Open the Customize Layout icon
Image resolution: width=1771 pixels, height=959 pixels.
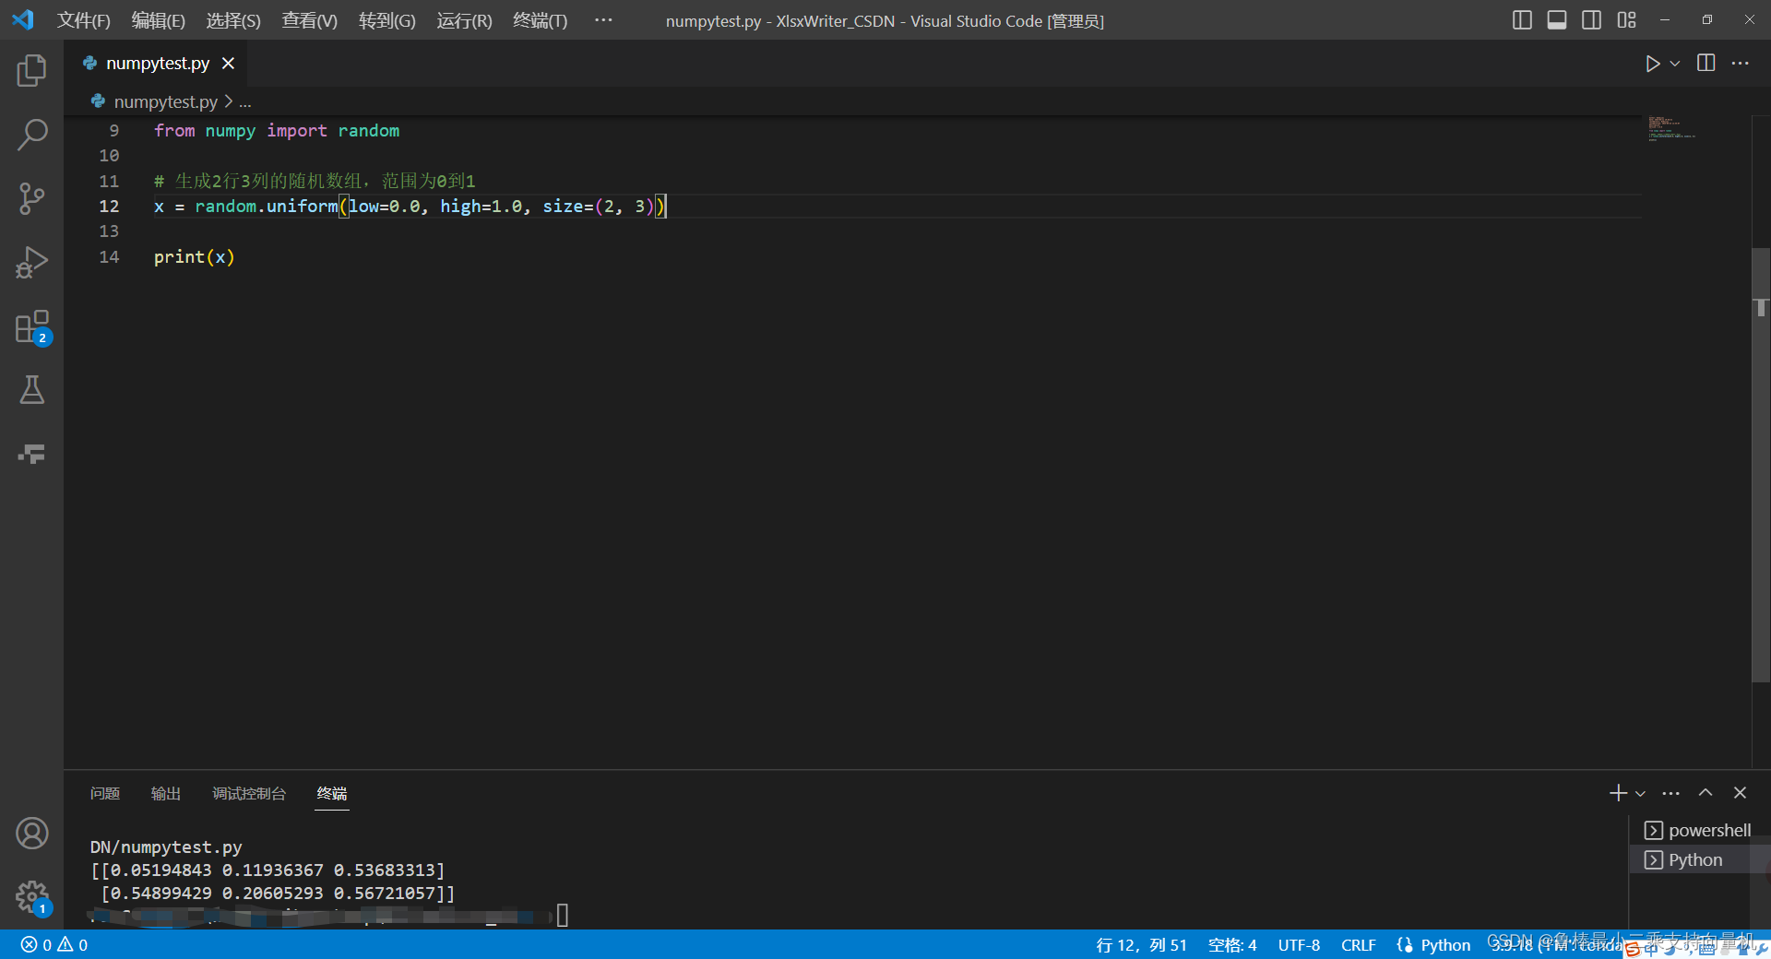[x=1626, y=19]
